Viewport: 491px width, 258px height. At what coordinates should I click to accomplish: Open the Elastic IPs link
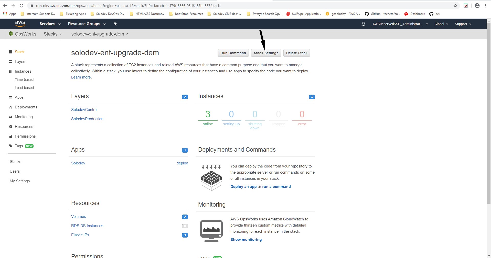click(x=80, y=235)
